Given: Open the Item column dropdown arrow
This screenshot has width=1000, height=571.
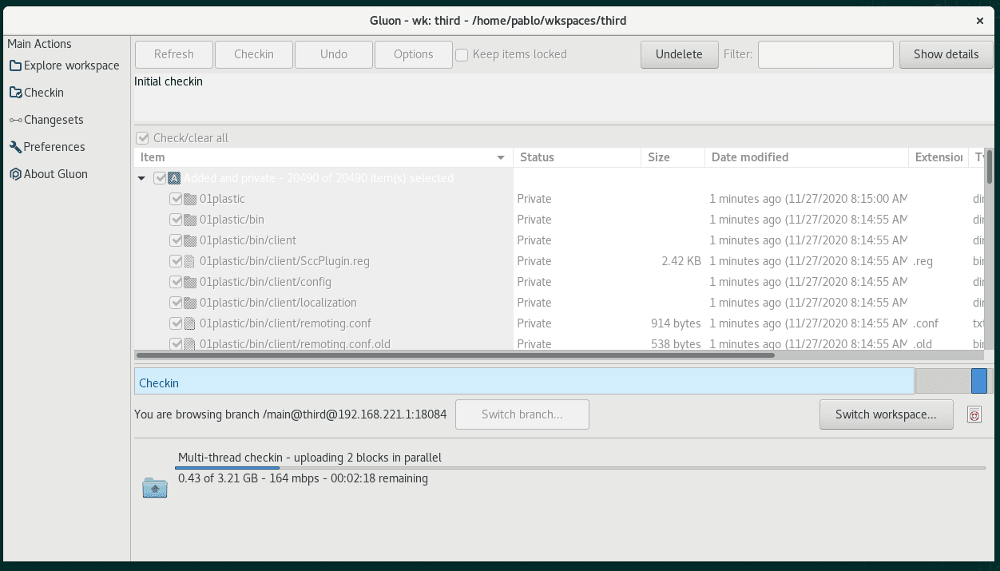Looking at the screenshot, I should tap(501, 157).
